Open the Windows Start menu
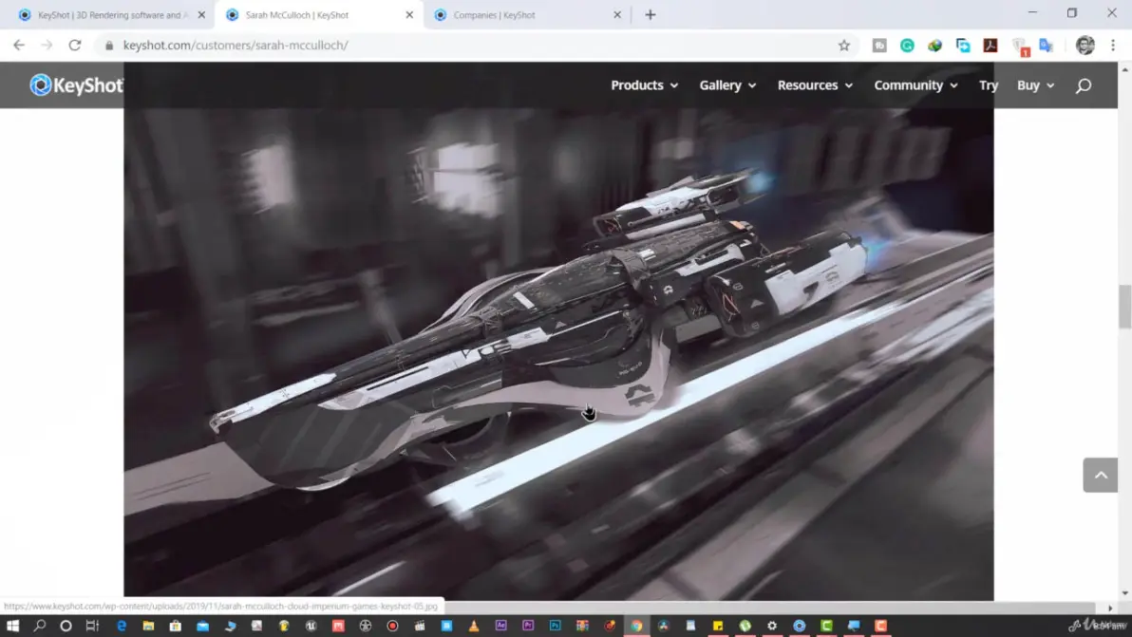This screenshot has height=637, width=1132. coord(12,626)
